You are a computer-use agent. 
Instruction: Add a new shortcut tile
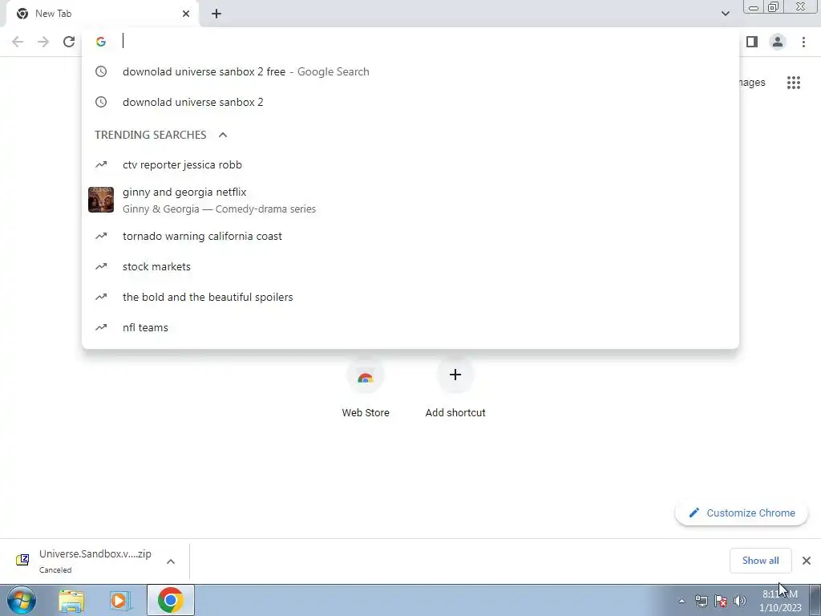click(455, 388)
